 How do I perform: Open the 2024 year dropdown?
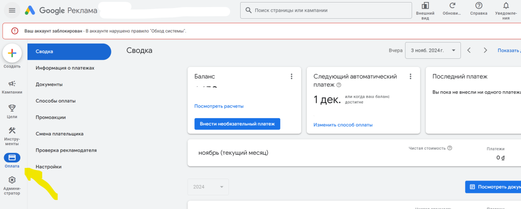pyautogui.click(x=208, y=187)
